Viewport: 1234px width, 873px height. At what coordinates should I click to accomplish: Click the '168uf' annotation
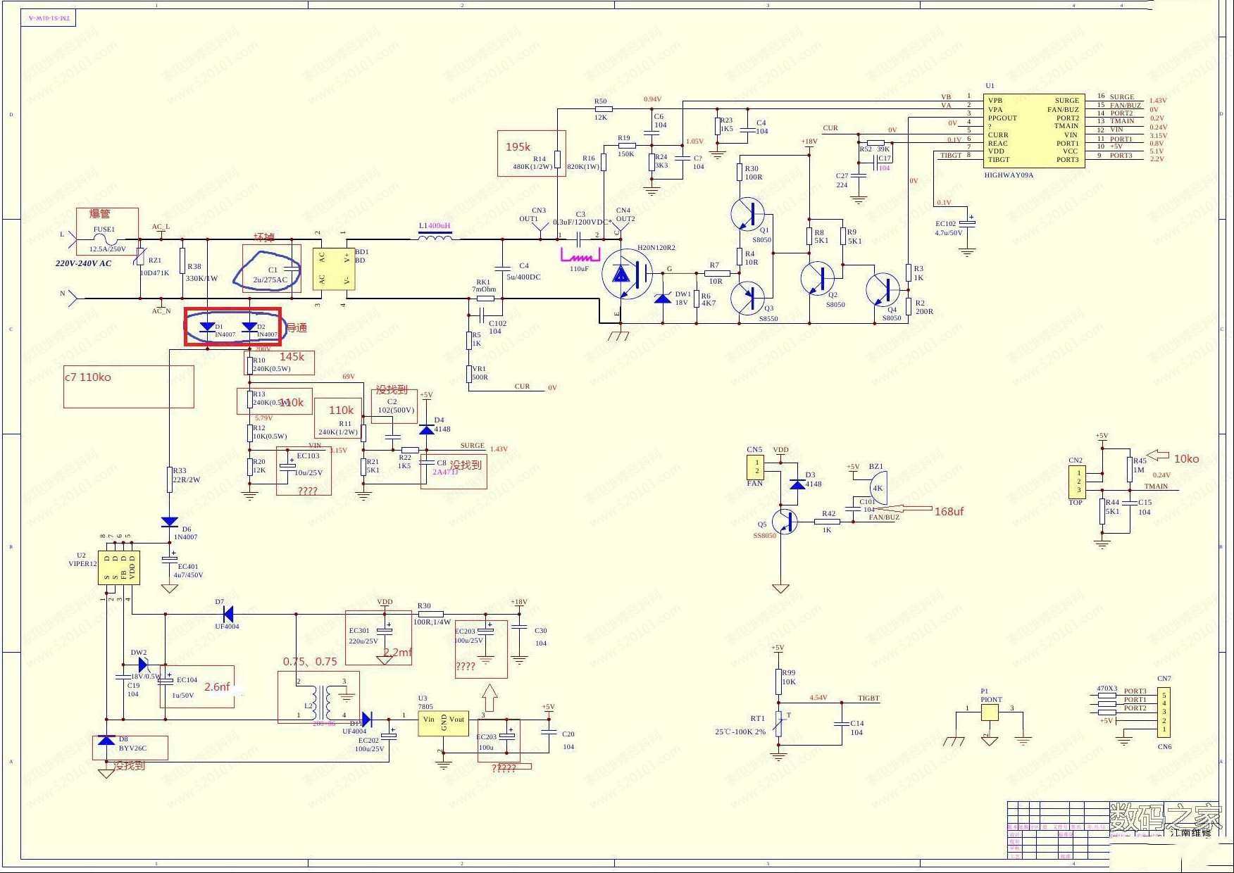[949, 511]
